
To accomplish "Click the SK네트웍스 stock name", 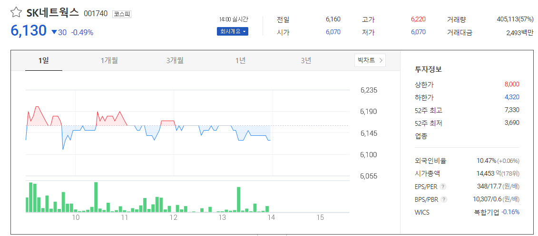I will coord(53,13).
